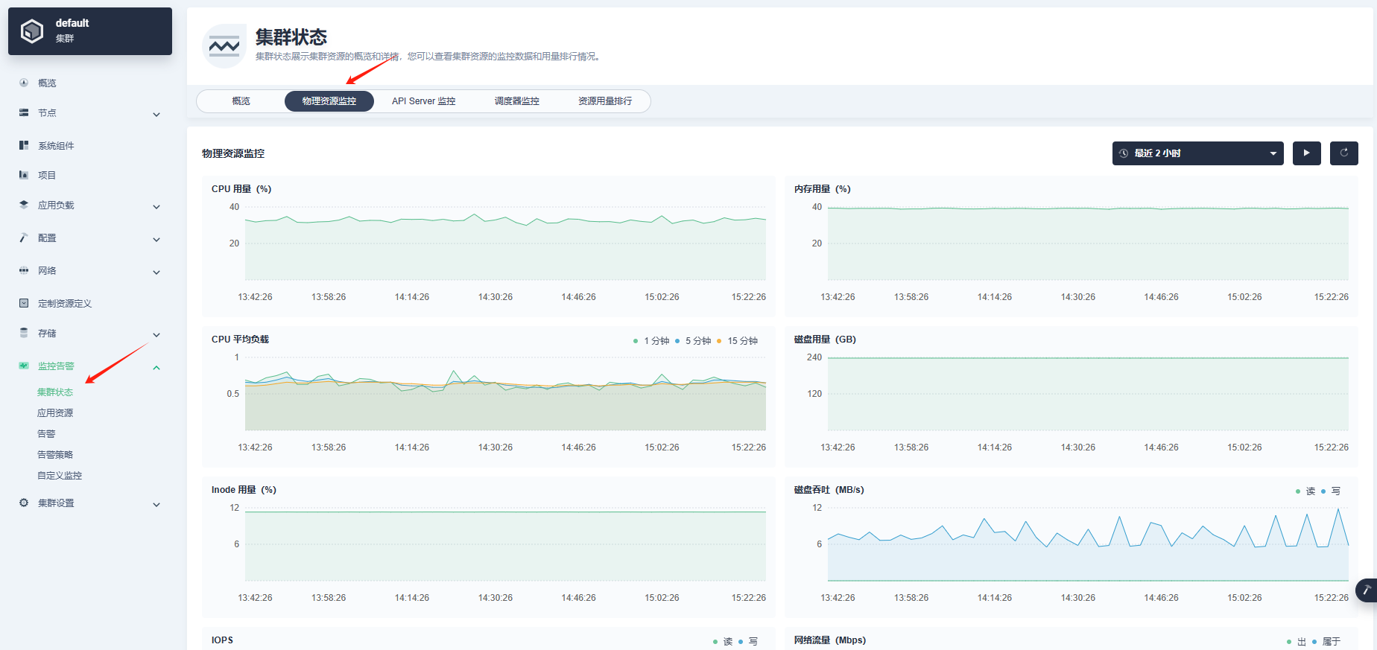
Task: Click the 系统组件 sidebar icon
Action: 24,145
